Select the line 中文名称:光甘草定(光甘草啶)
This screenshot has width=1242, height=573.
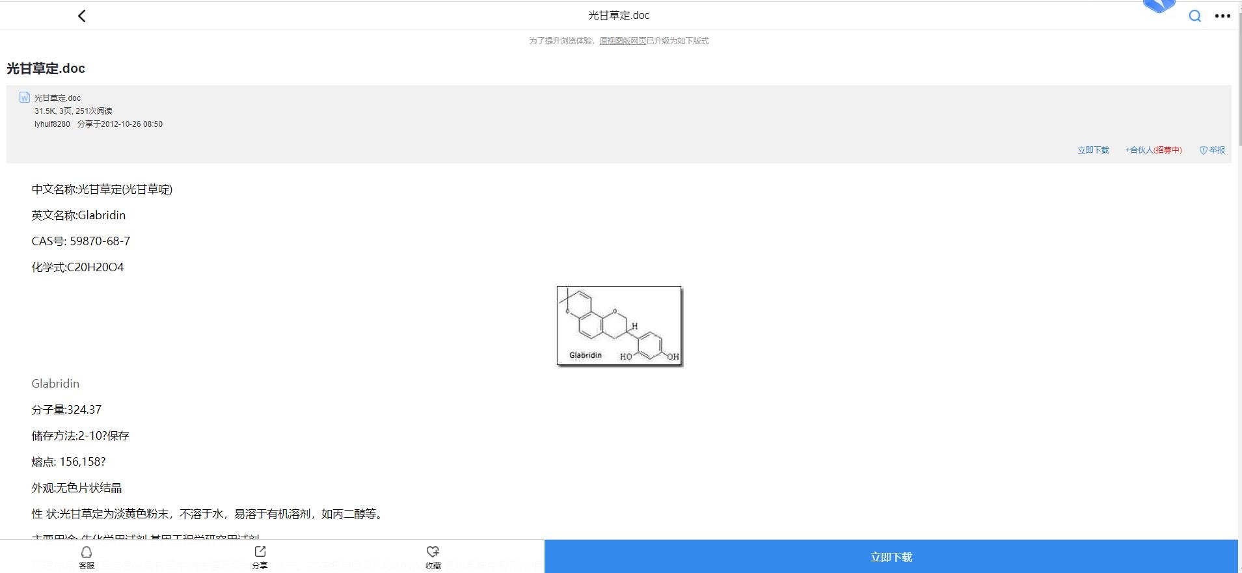click(x=102, y=189)
